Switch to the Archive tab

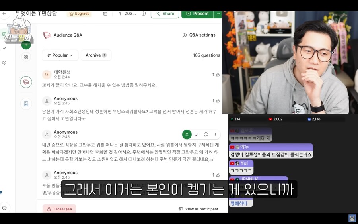[96, 55]
